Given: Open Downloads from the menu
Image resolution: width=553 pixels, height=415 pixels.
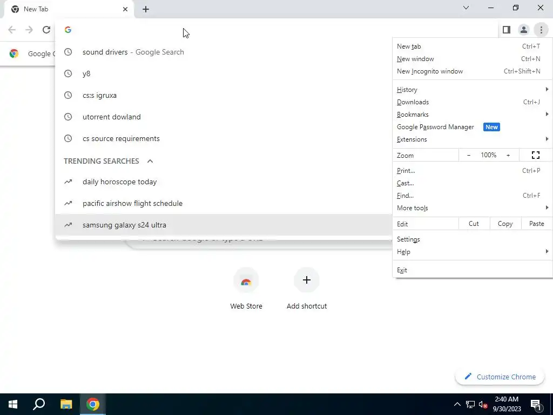Looking at the screenshot, I should [x=473, y=102].
